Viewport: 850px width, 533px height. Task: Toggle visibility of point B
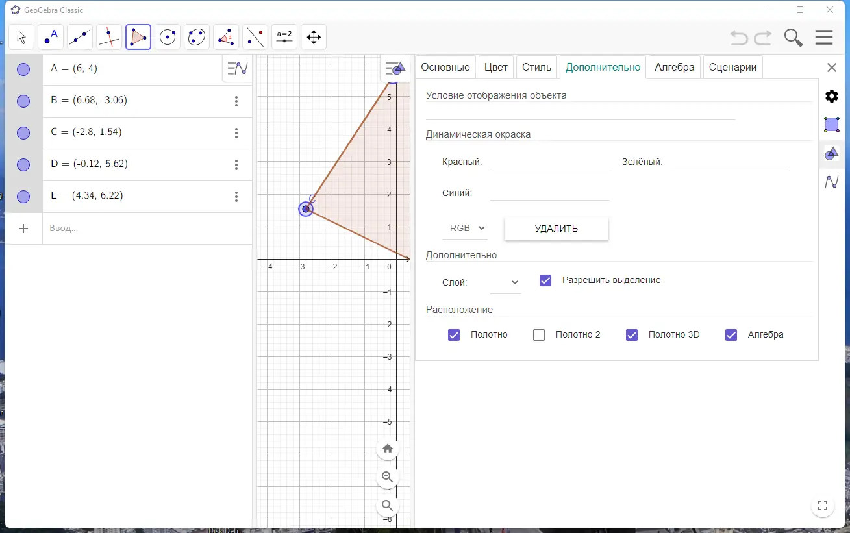point(23,101)
